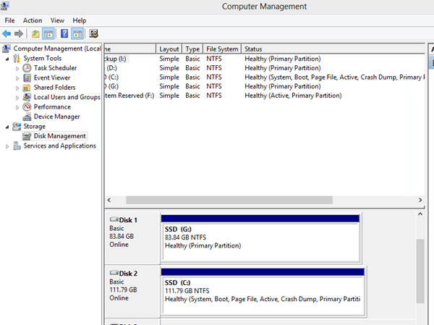Click status 'Healthy (Active, Primary Partition)'
434x325 pixels.
pos(293,96)
